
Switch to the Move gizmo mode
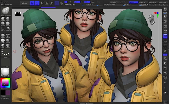click(42, 3)
